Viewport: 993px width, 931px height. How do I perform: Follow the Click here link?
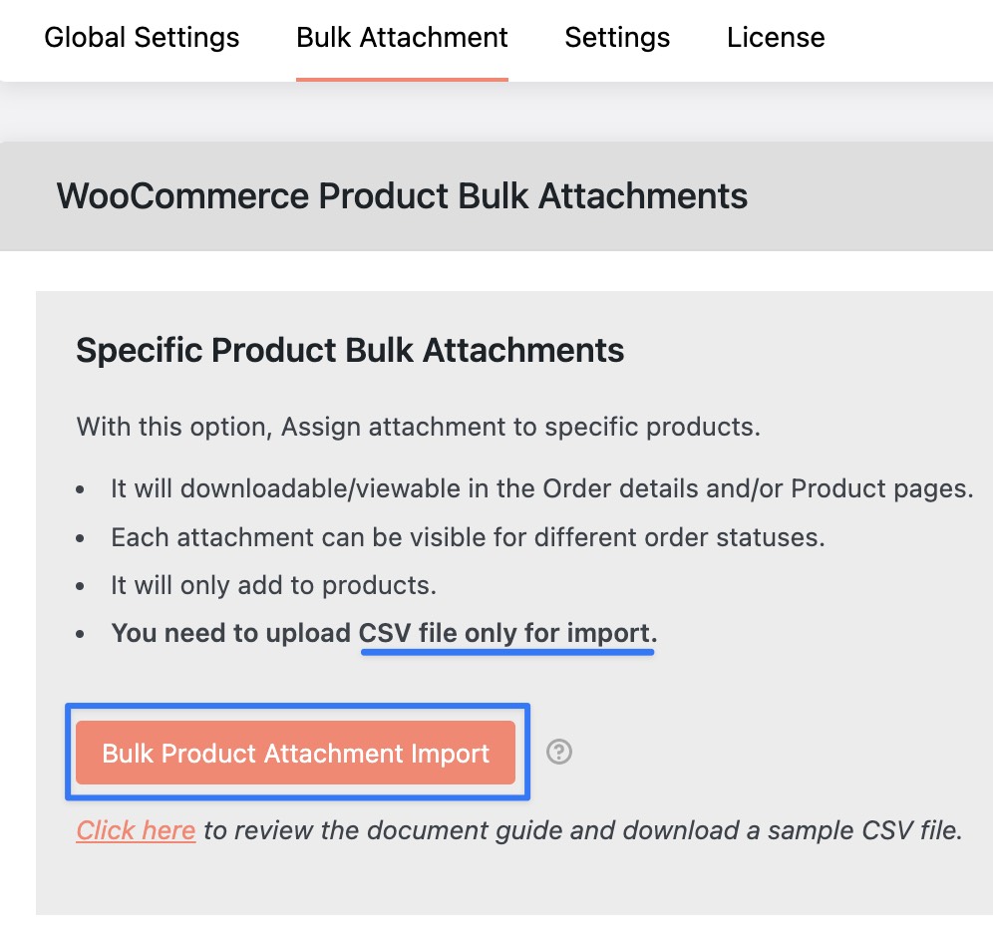click(x=136, y=830)
